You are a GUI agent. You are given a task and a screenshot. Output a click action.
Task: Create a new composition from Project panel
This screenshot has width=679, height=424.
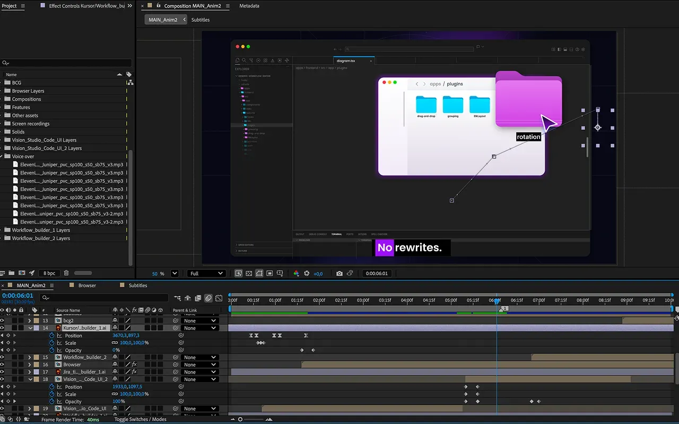(x=22, y=273)
